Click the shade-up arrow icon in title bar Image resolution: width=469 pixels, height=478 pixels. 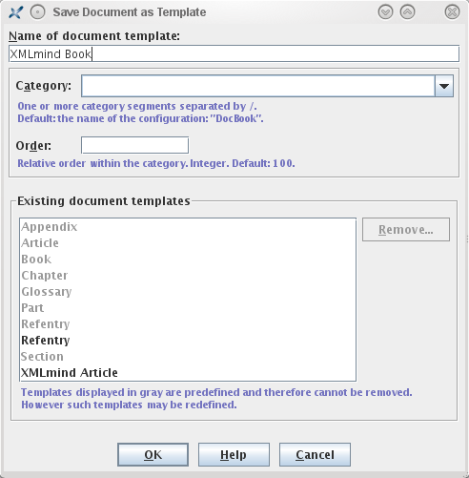(407, 12)
